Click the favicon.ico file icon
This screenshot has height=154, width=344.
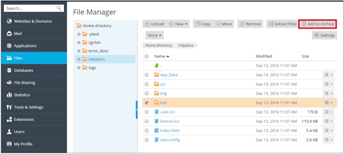(157, 121)
